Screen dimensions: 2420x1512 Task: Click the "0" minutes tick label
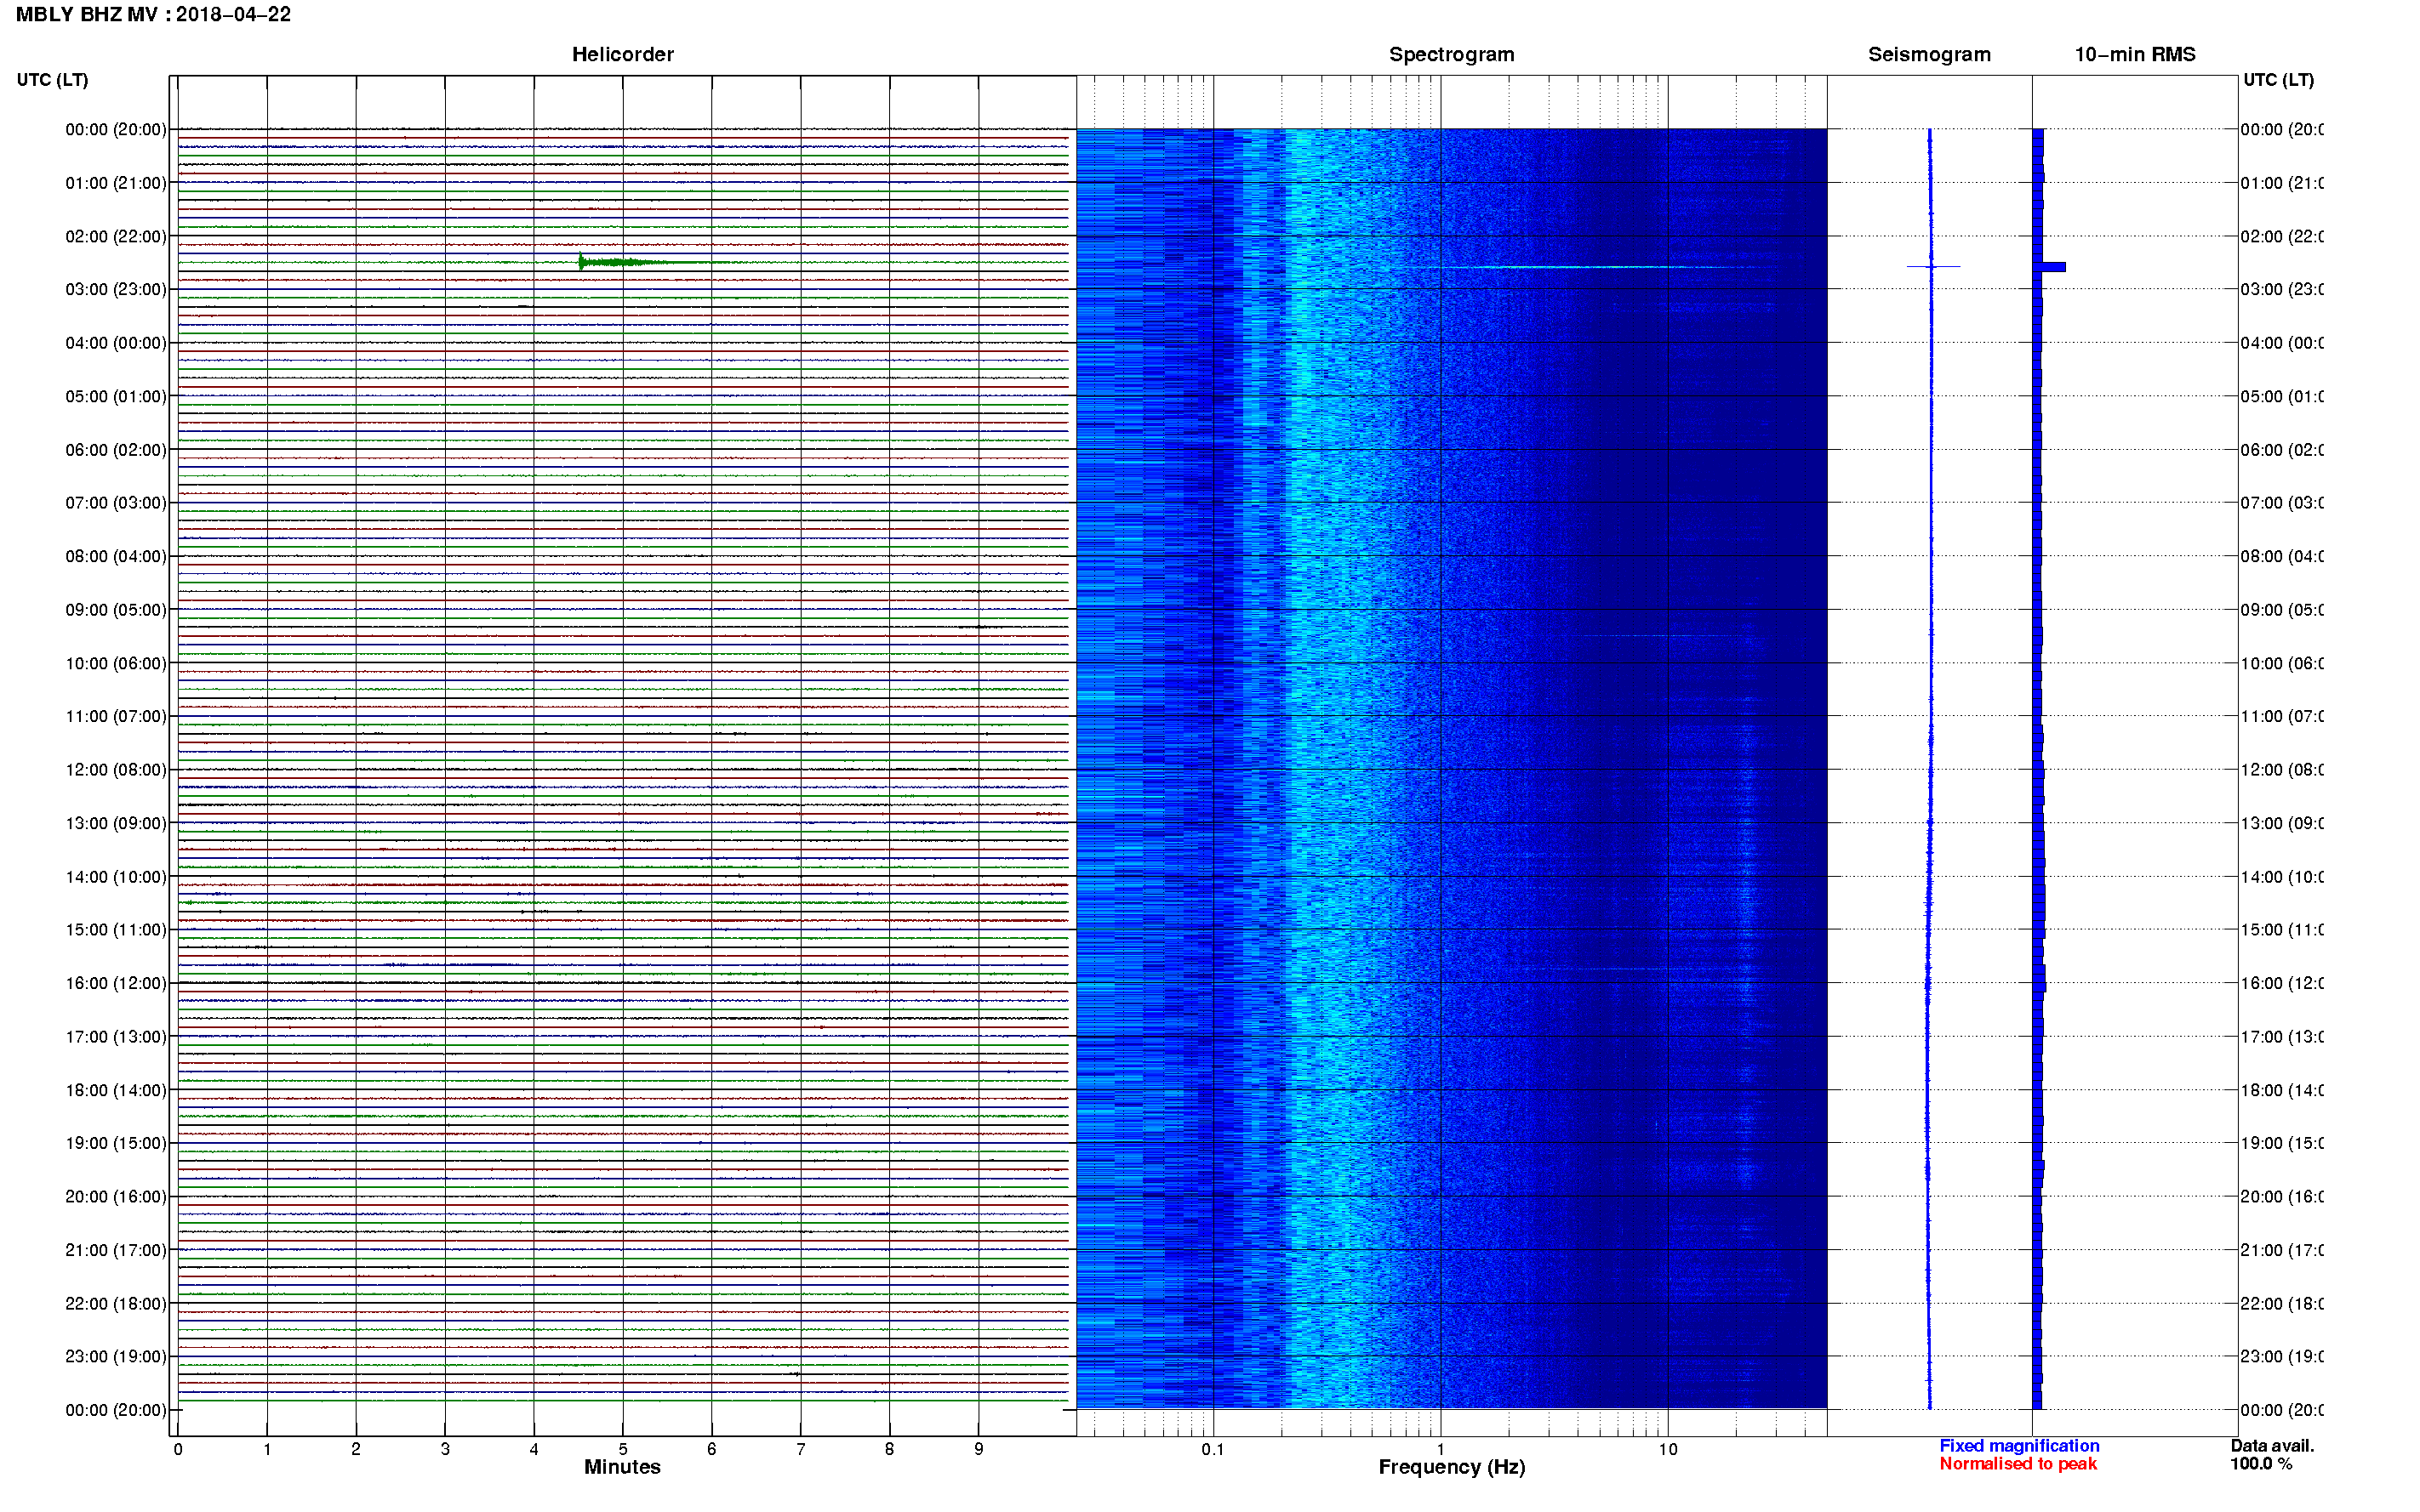tap(178, 1449)
